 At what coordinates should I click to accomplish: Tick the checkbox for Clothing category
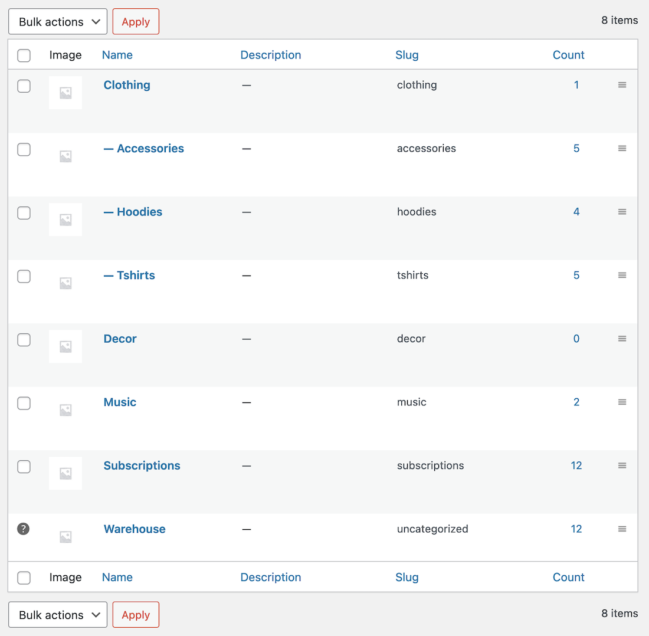click(x=24, y=86)
